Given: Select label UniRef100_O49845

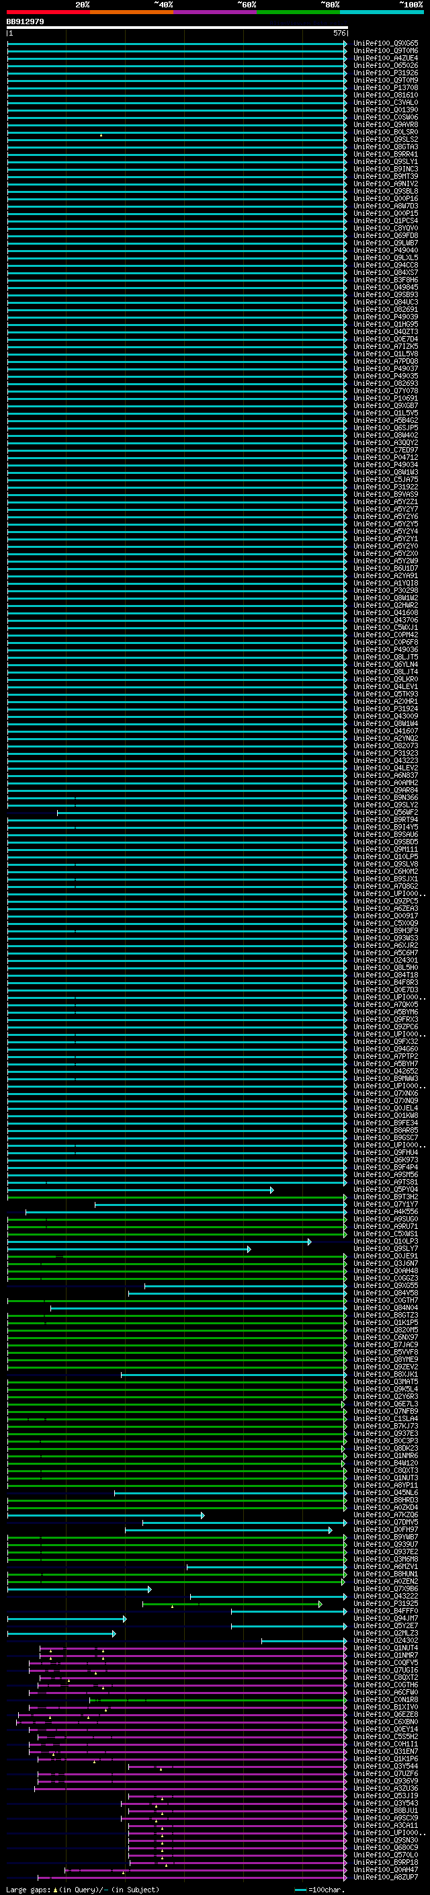Looking at the screenshot, I should pyautogui.click(x=386, y=287).
